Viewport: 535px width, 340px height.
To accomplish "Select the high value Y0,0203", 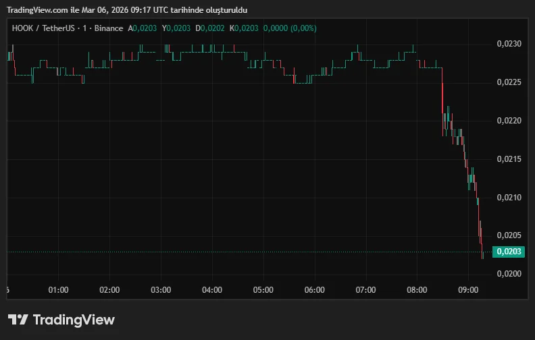I will (x=176, y=28).
